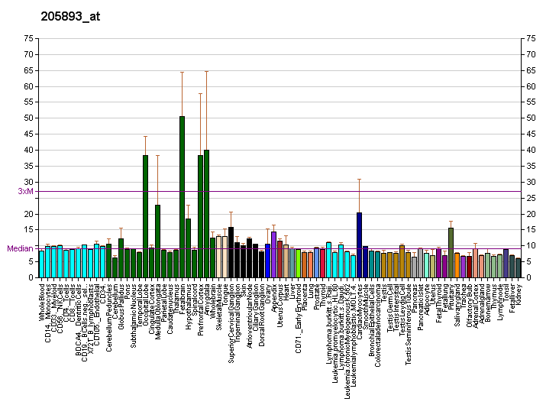Click the Median label on left axis
This screenshot has height=405, width=559.
20,248
